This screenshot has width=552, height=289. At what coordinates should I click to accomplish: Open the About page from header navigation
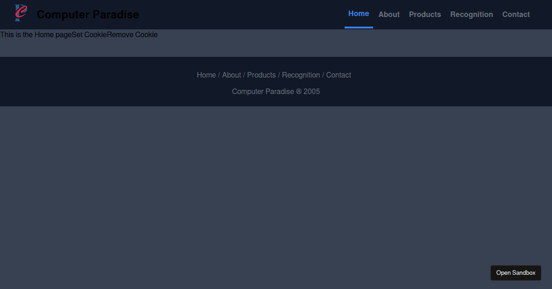click(x=389, y=15)
